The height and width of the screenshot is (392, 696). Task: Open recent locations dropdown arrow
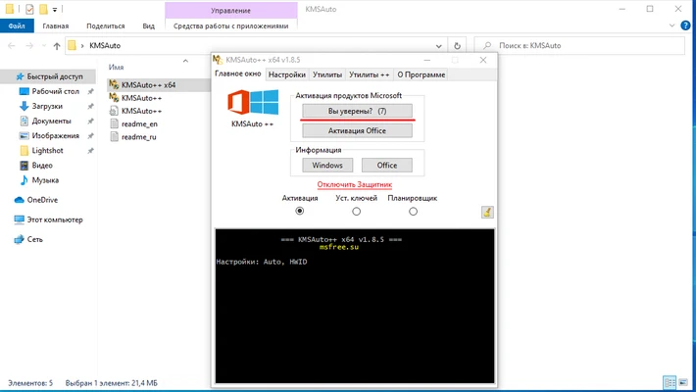(x=43, y=46)
